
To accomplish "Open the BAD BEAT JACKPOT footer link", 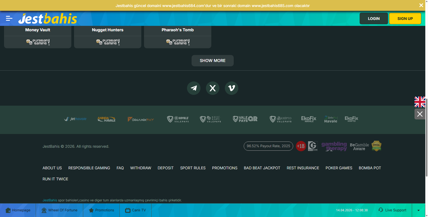I will [262, 168].
